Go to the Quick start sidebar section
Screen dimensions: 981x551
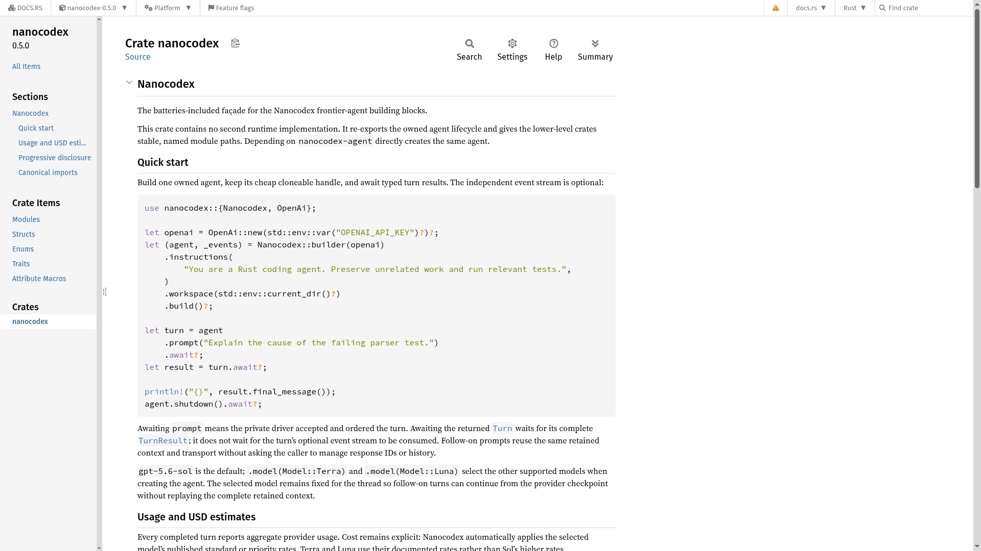[36, 128]
